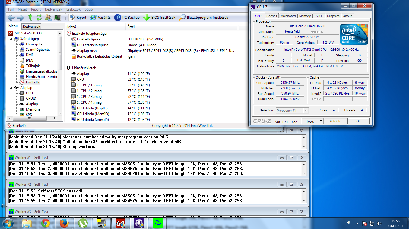Select Összegzés in the tree
Image resolution: width=409 pixels, height=229 pixels.
click(x=31, y=44)
